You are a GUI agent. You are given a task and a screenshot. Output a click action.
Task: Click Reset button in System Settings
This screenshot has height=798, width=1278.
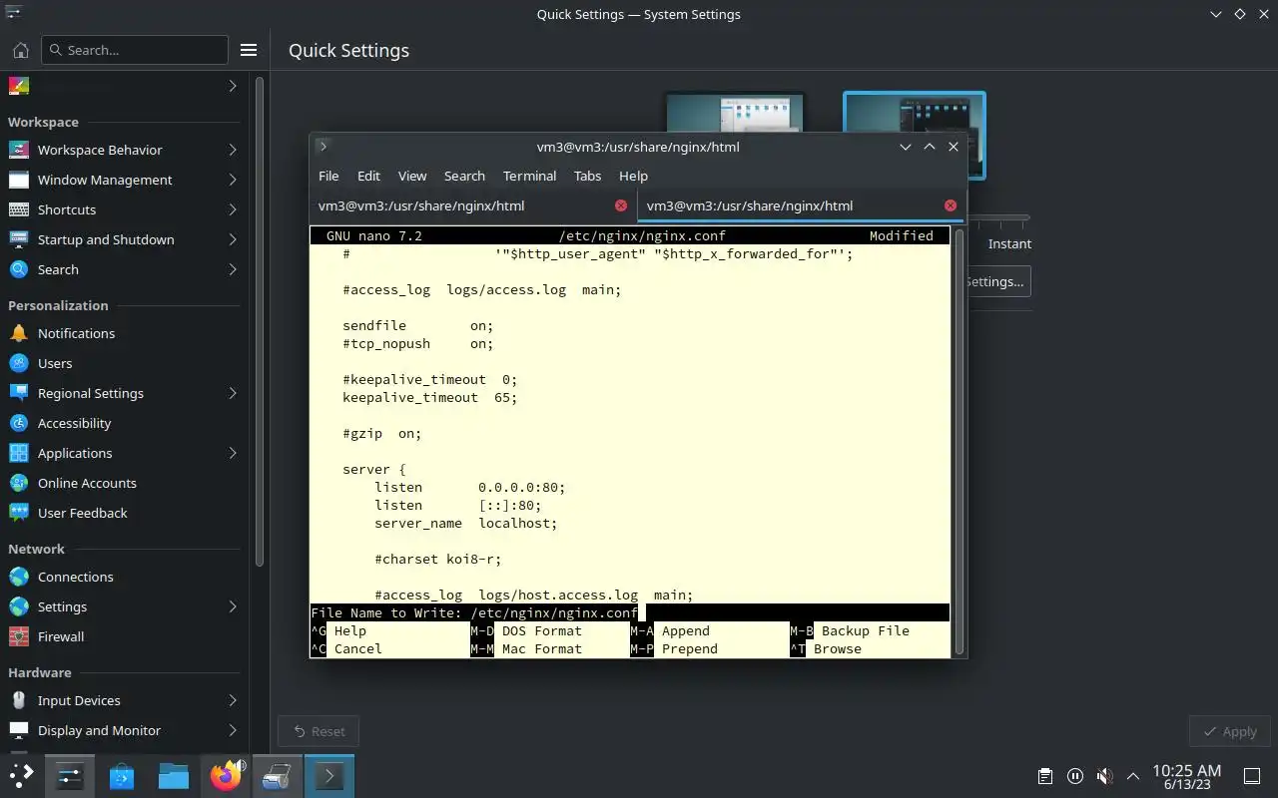(x=319, y=731)
